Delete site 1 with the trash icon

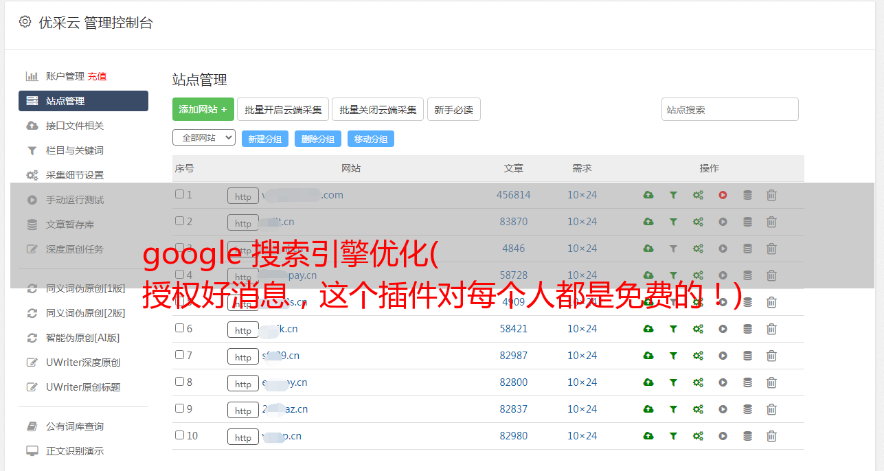tap(771, 195)
